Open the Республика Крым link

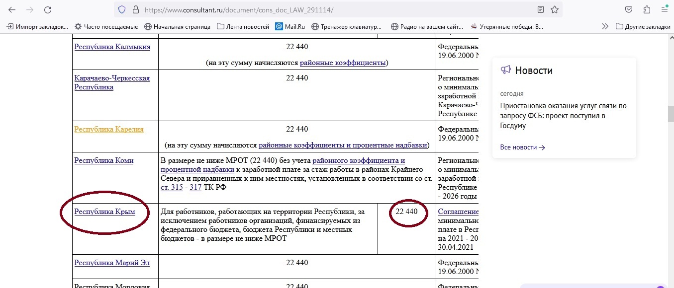coord(104,212)
